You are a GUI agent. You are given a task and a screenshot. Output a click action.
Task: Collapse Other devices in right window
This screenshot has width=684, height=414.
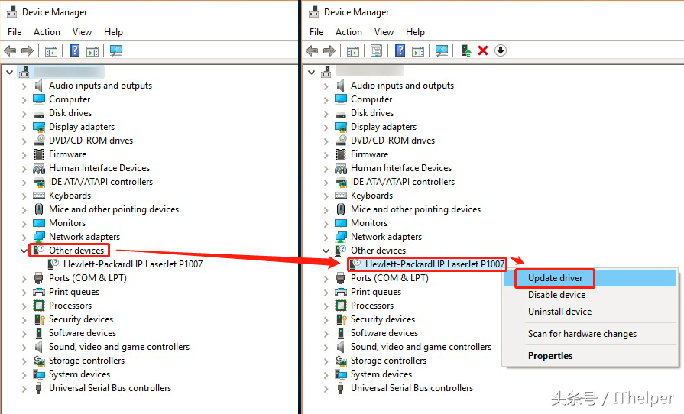tap(326, 251)
